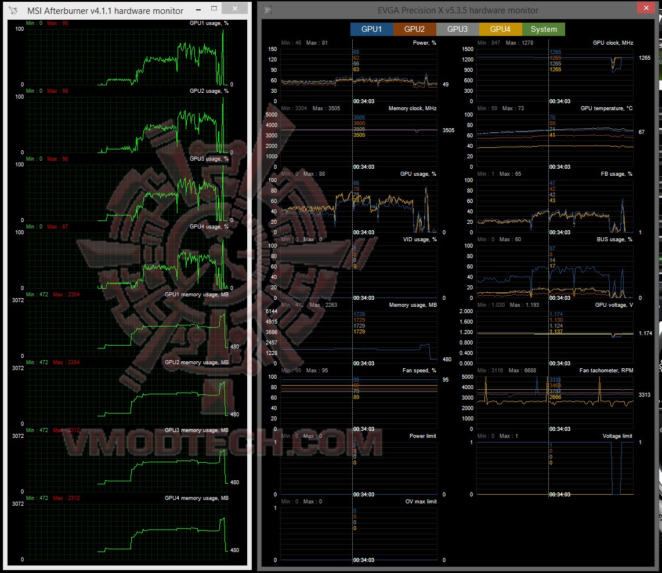The width and height of the screenshot is (662, 573).
Task: Open the System tab
Action: click(x=544, y=29)
